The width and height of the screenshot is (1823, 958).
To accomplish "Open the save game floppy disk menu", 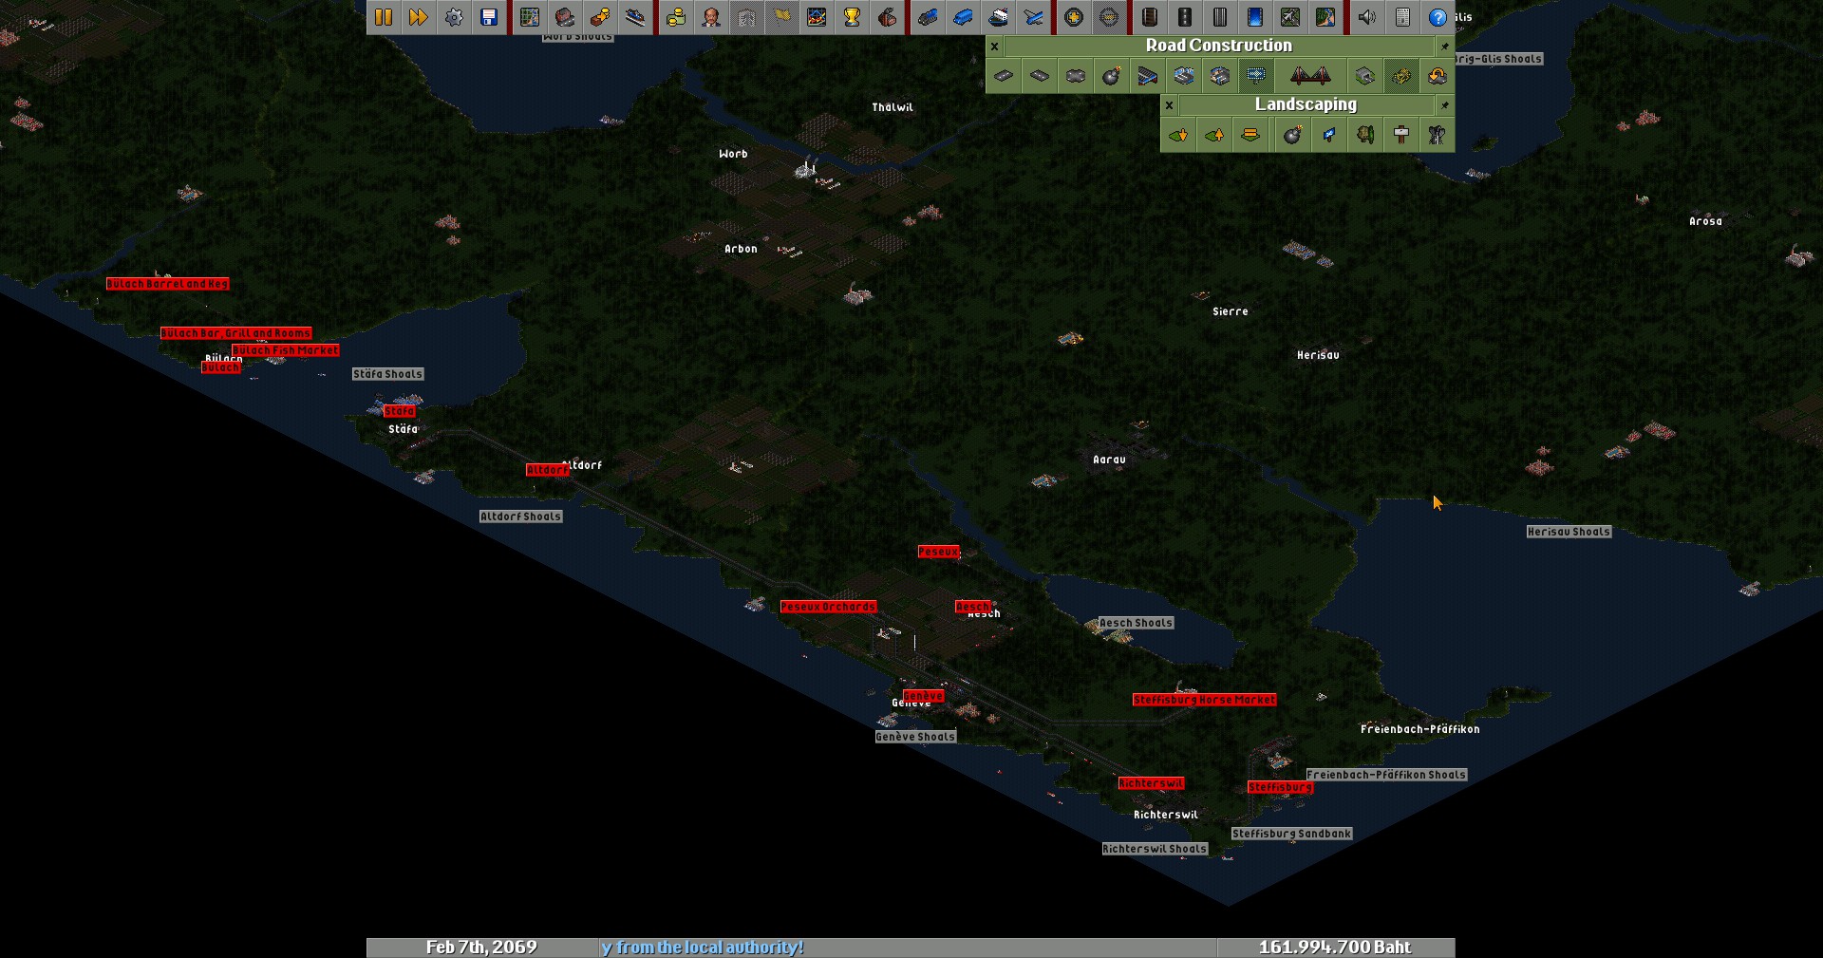I will pyautogui.click(x=489, y=17).
